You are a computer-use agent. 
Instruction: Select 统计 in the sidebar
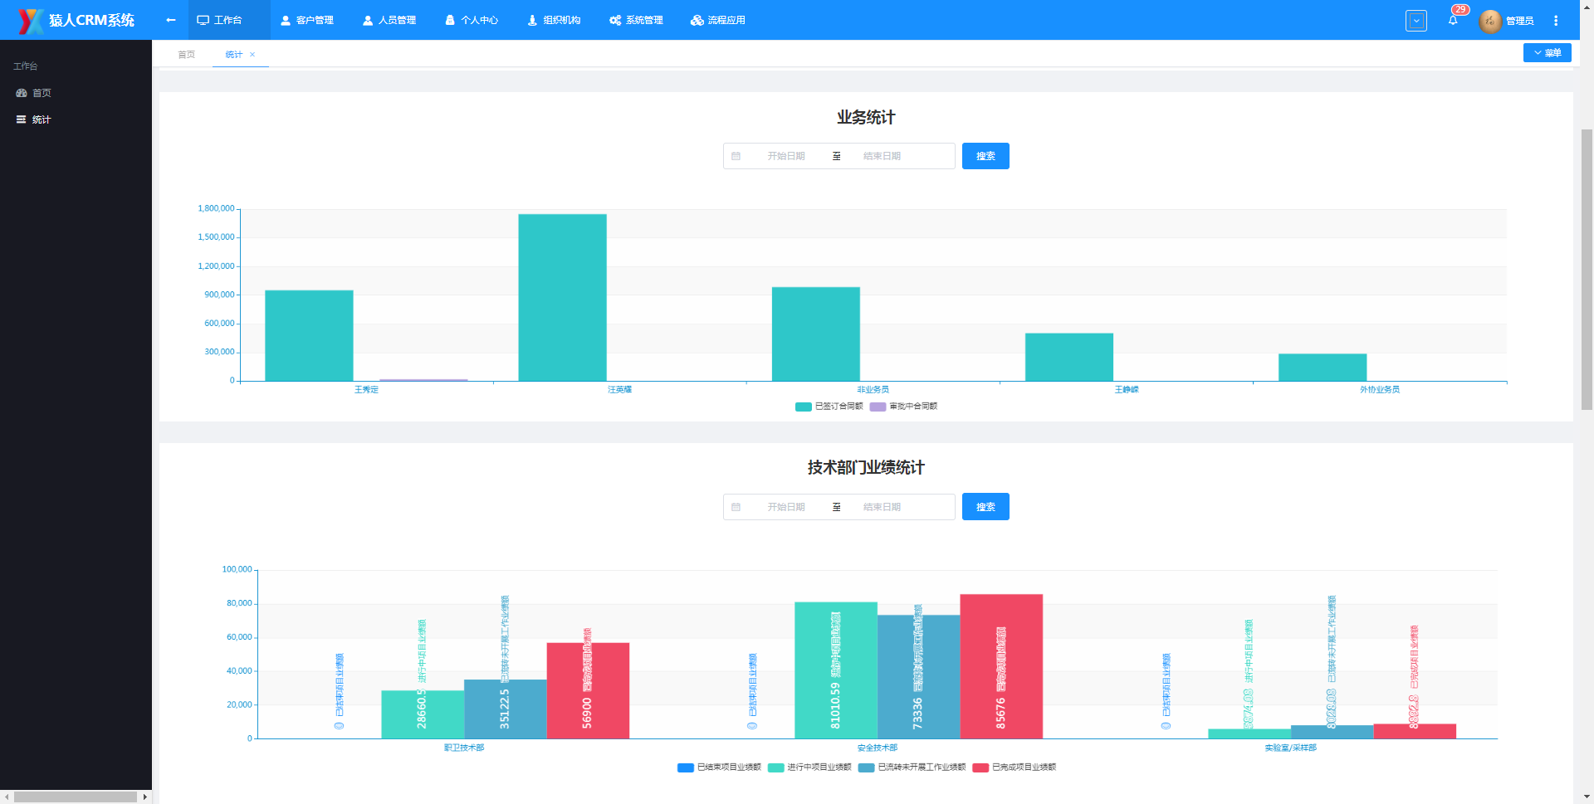click(x=76, y=119)
